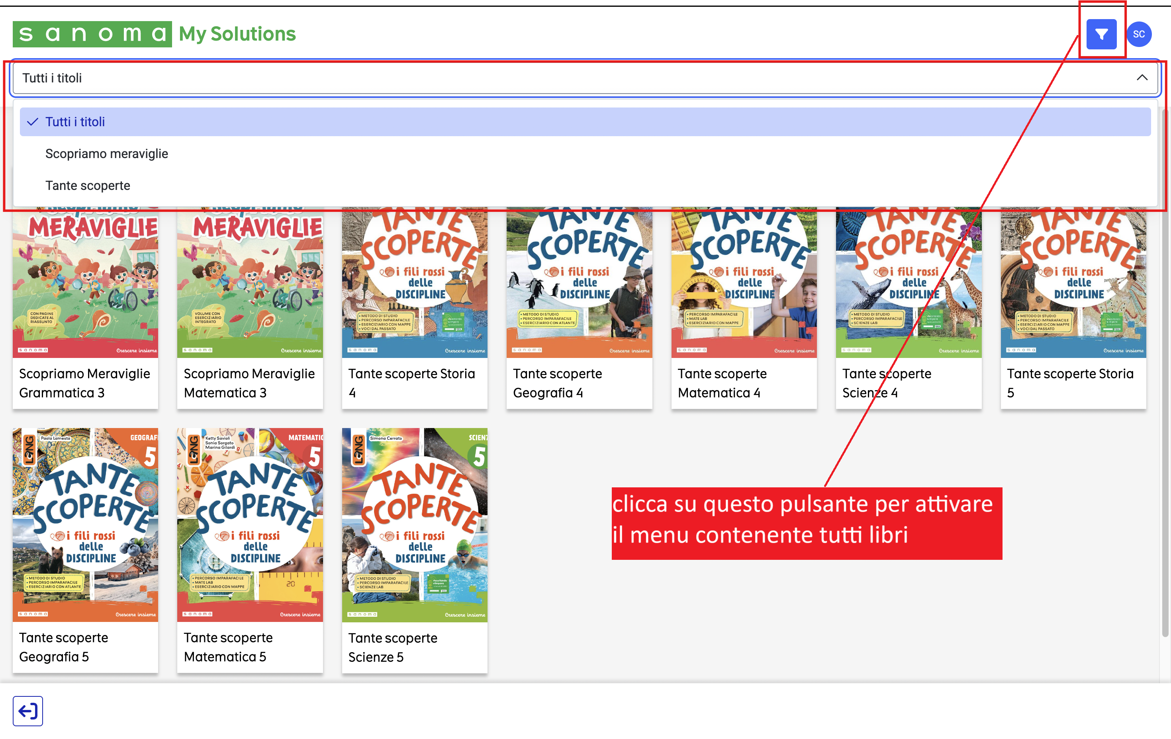
Task: Click the Tante scoperte Scienze 4 title
Action: pyautogui.click(x=887, y=383)
